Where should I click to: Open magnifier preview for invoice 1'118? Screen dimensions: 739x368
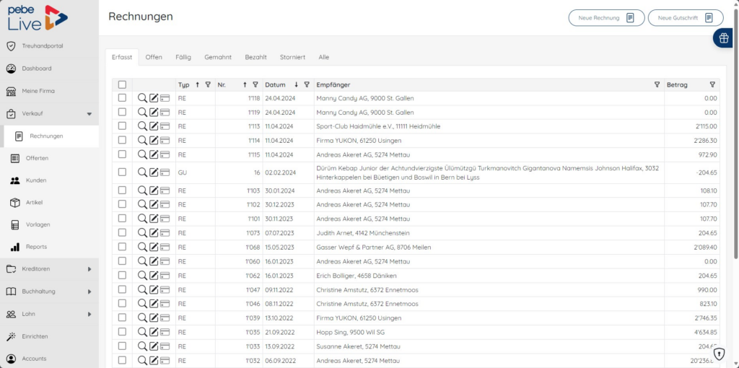coord(142,98)
